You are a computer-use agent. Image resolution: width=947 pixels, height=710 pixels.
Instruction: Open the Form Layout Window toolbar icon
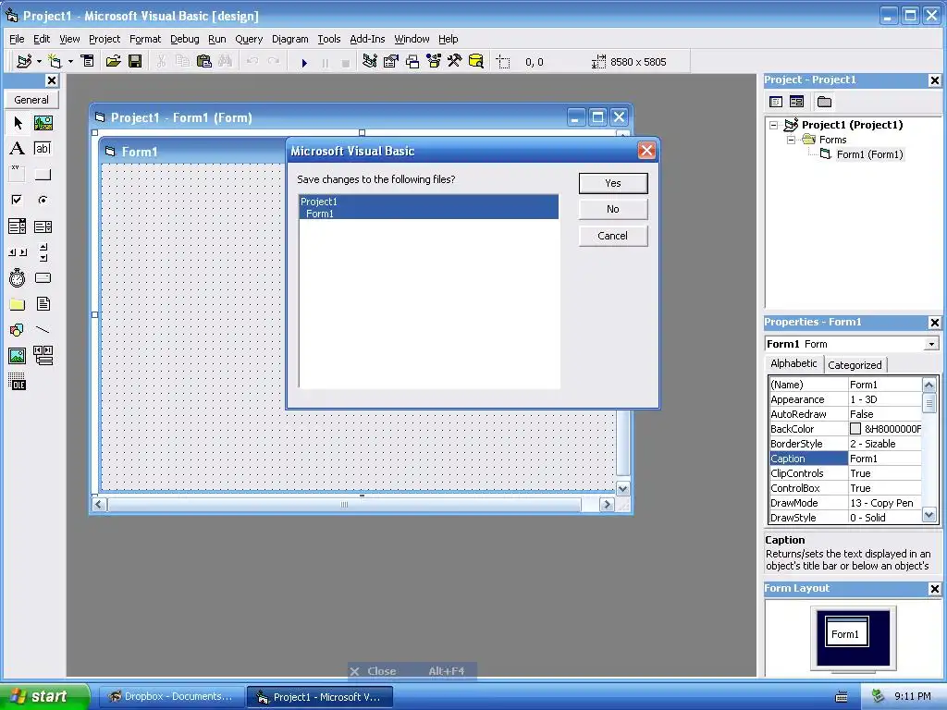pyautogui.click(x=412, y=62)
